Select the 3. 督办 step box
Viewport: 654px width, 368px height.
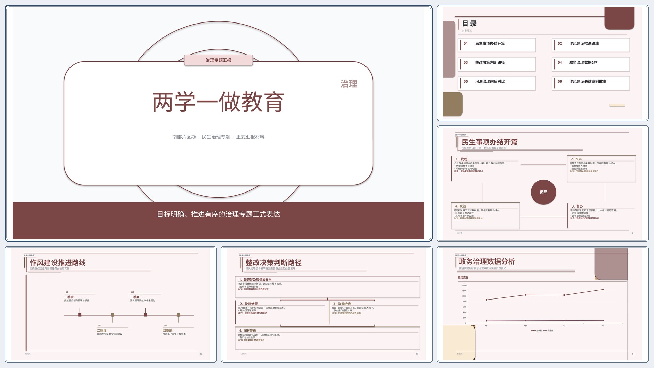[602, 215]
